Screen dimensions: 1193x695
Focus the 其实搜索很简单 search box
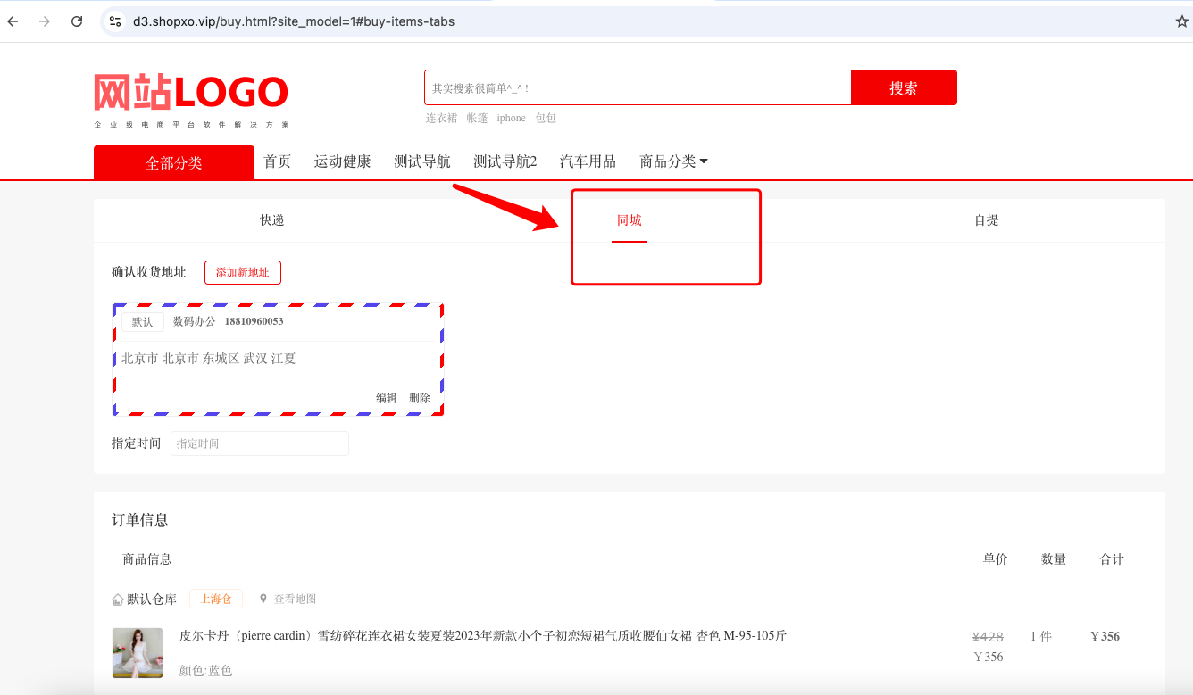[x=638, y=87]
